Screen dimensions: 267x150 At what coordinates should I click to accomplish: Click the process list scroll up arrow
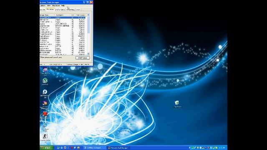(x=88, y=15)
